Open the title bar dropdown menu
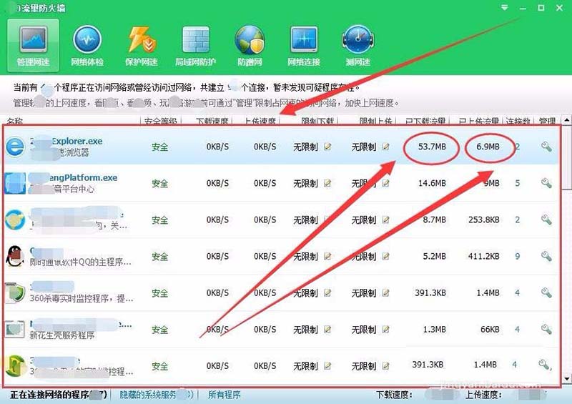 505,7
